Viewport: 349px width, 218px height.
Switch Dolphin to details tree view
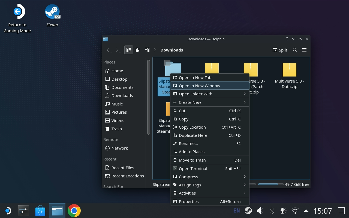click(x=147, y=50)
